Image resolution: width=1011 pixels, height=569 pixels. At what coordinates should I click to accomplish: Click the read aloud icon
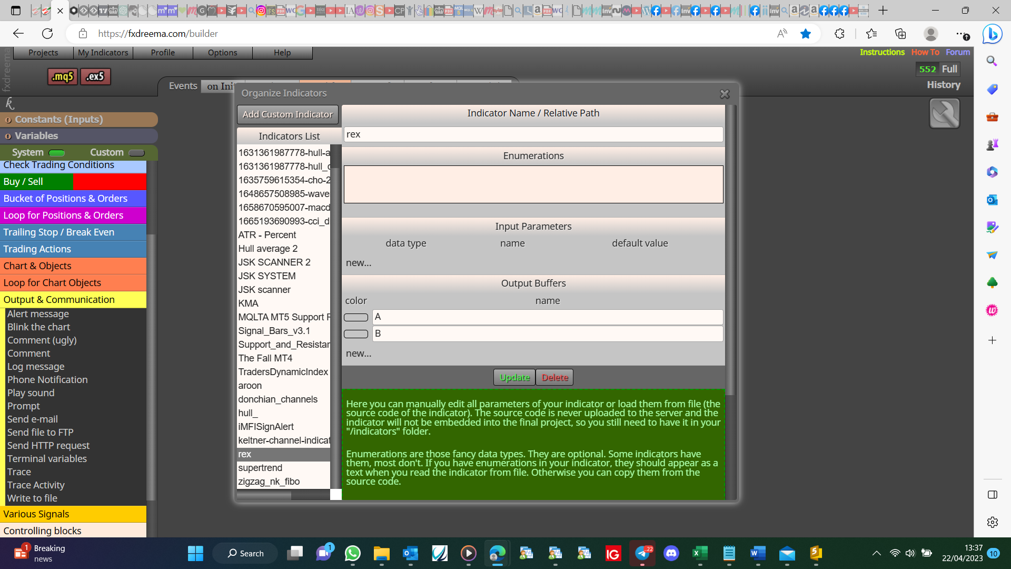[782, 34]
